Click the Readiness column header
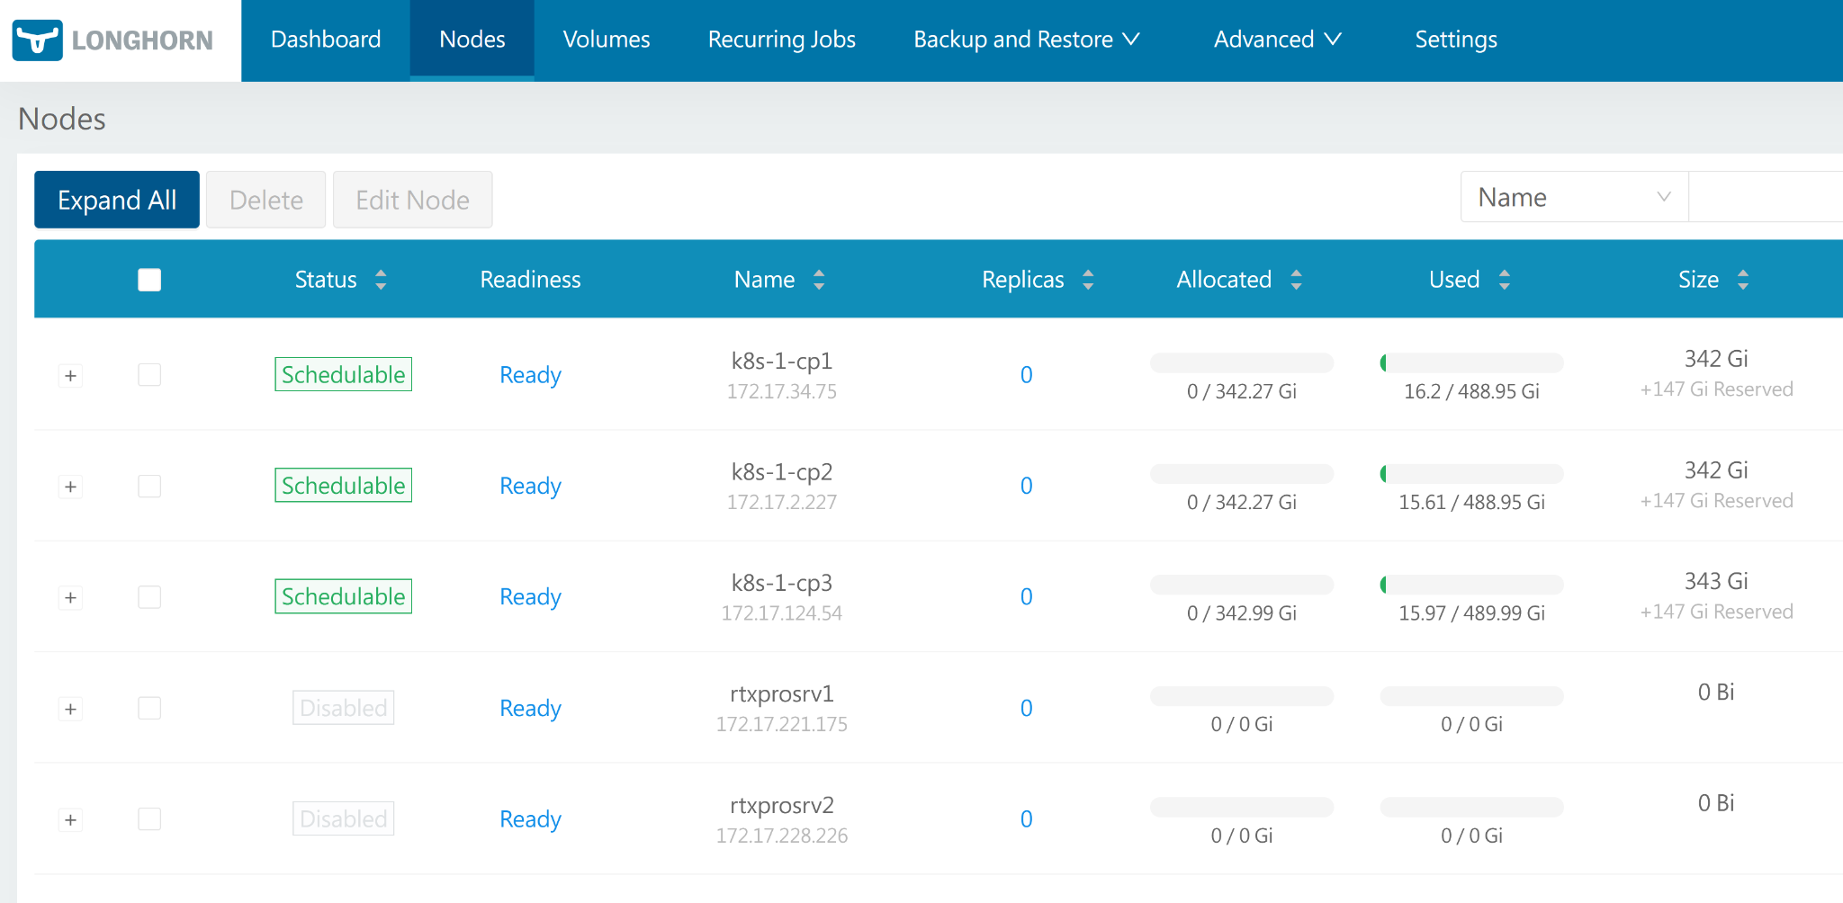Screen dimensions: 1843x903 530,280
